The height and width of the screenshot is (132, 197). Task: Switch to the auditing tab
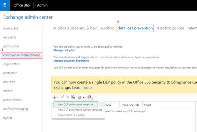[107, 28]
